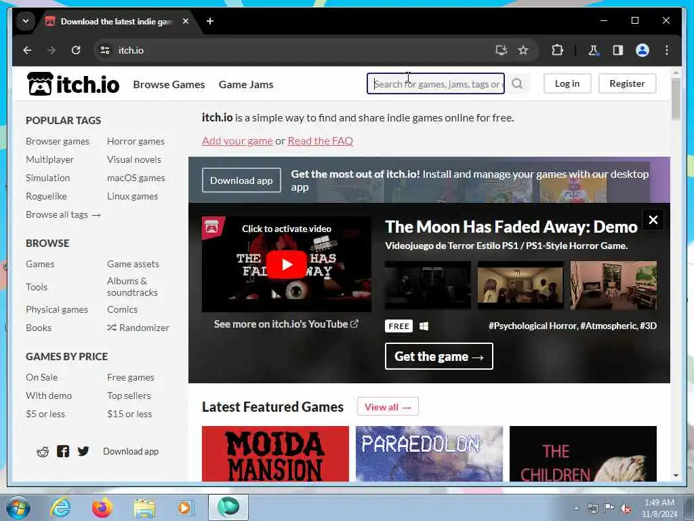694x521 pixels.
Task: Open Moida Mansion game thumbnail
Action: click(x=275, y=454)
